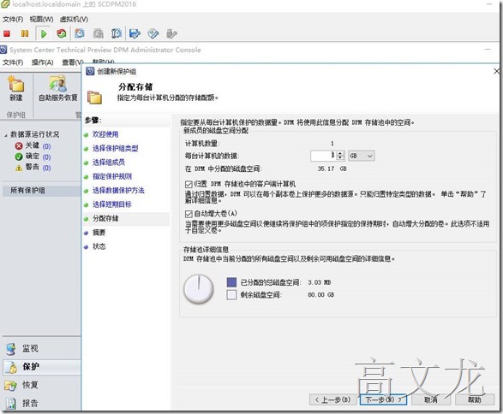
Task: Pause the virtual machine via toolbar icon
Action: 25,33
